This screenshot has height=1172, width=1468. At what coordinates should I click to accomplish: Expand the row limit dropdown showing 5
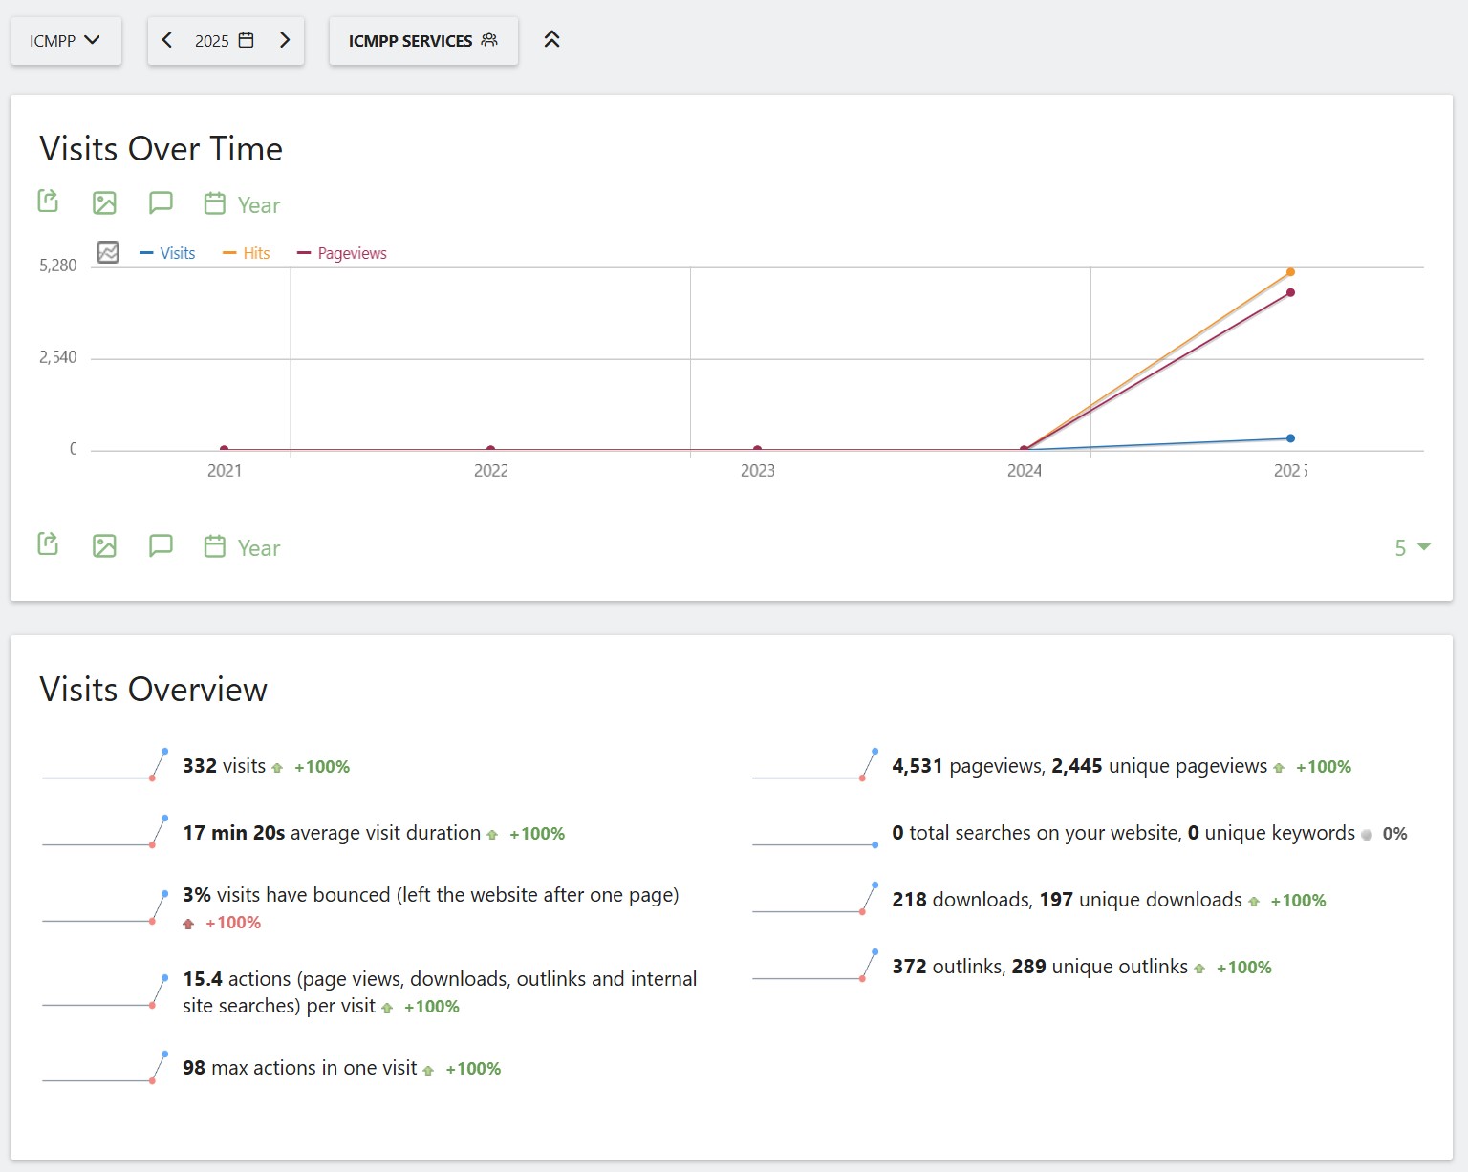pyautogui.click(x=1412, y=547)
